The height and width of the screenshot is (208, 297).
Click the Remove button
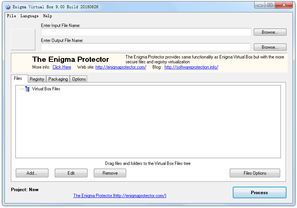coord(110,173)
